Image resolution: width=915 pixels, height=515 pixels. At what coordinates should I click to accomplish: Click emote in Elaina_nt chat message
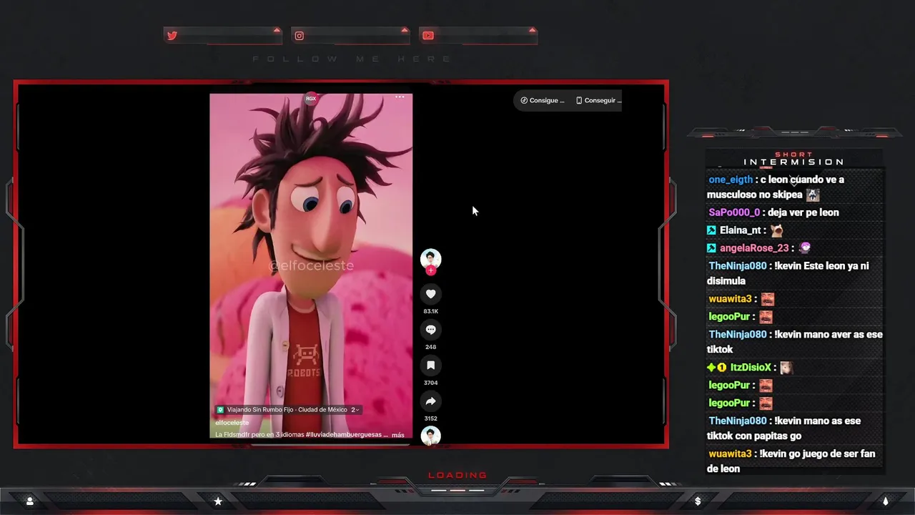tap(776, 230)
